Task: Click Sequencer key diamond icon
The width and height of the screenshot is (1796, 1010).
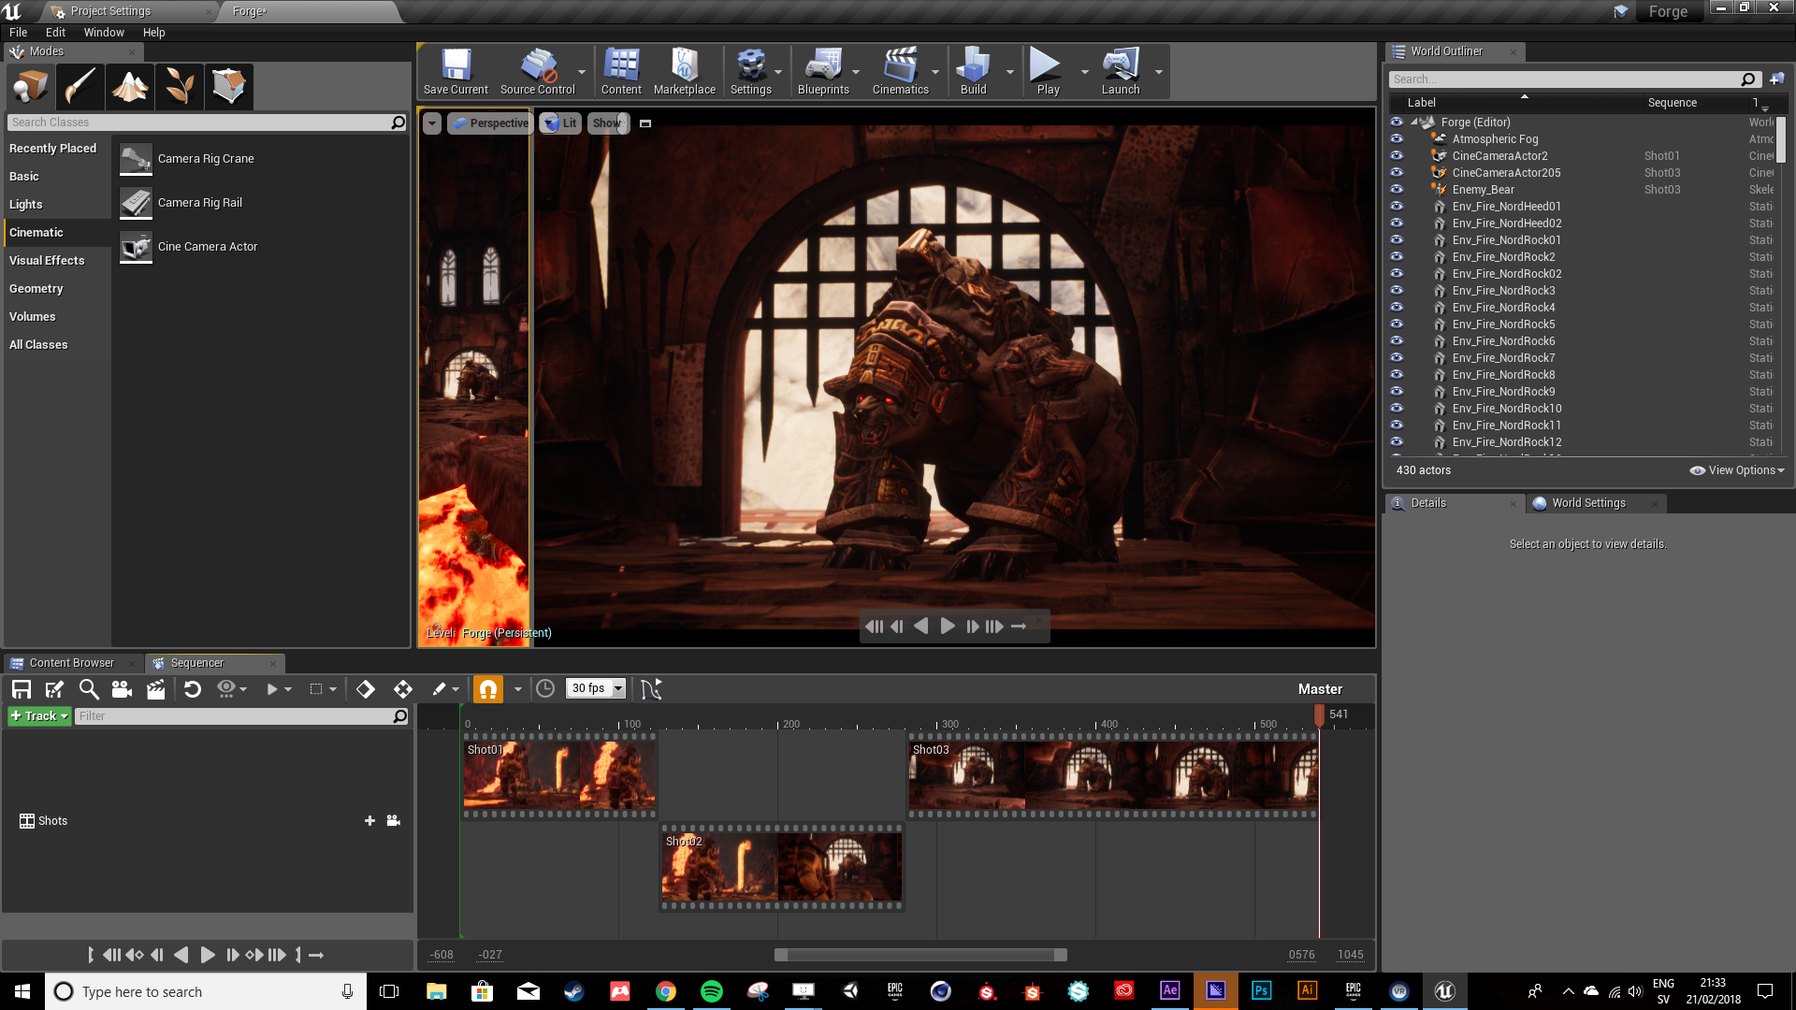Action: pos(366,689)
